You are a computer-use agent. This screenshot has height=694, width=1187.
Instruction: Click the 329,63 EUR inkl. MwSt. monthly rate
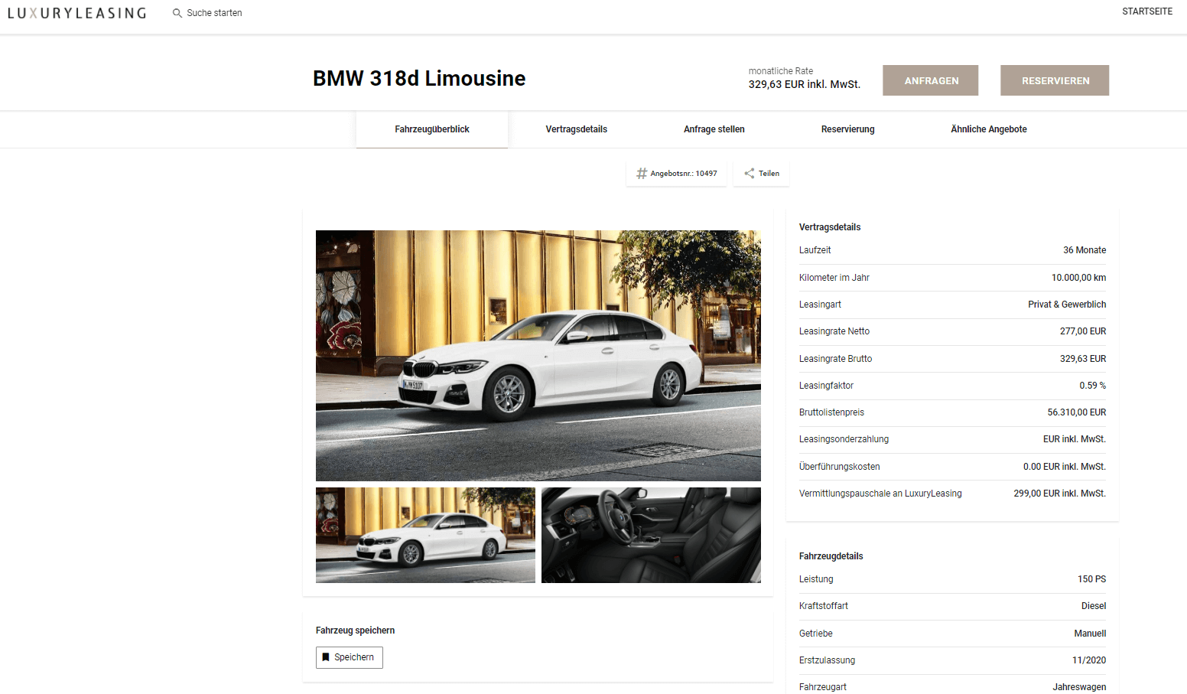click(x=805, y=84)
